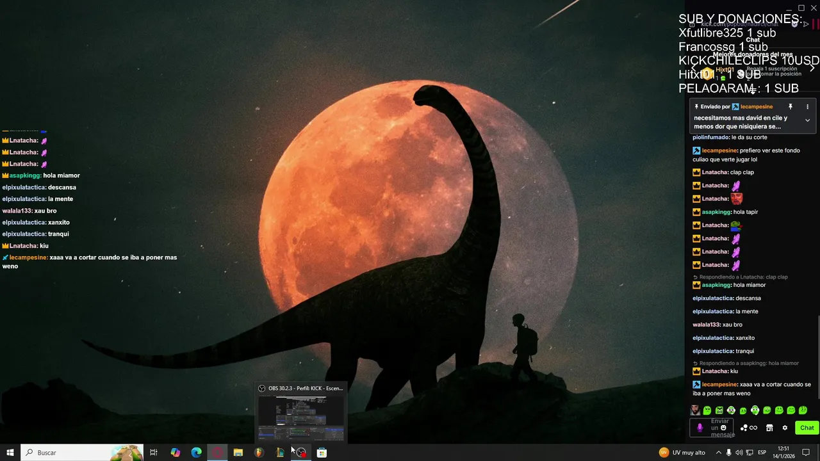Select the streamer face emote in quick emotes
The width and height of the screenshot is (820, 461).
(x=695, y=410)
